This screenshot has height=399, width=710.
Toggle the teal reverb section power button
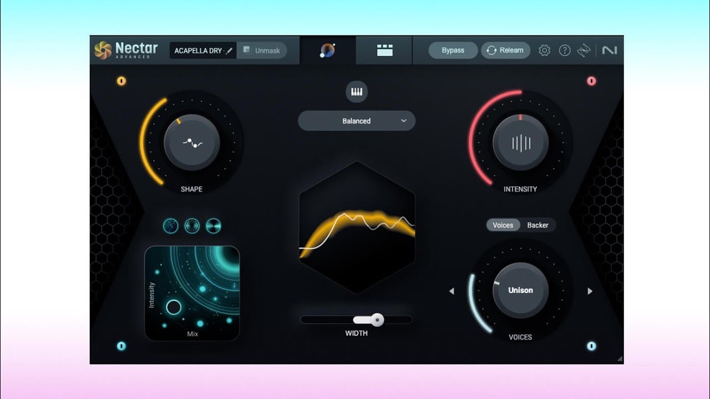pos(121,346)
